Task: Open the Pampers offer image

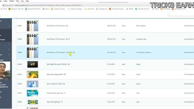Action: [x=32, y=93]
